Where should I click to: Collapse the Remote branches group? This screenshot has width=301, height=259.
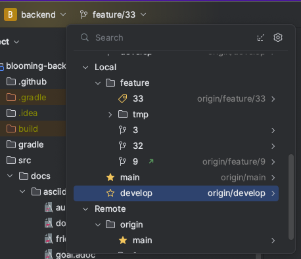click(85, 209)
